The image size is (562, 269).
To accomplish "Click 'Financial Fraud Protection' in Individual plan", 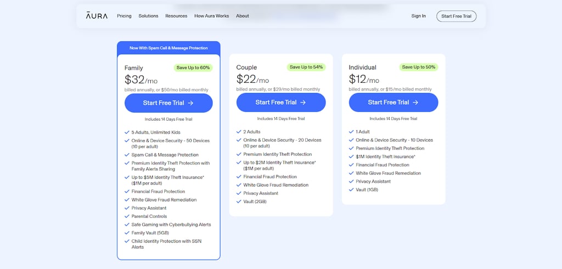I will [383, 165].
